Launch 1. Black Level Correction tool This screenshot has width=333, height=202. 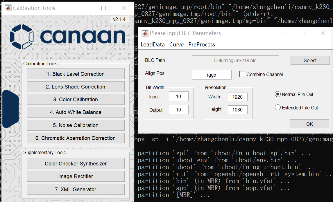coord(76,74)
